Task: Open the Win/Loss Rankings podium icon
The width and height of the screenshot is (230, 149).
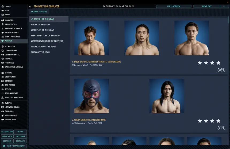Action: pos(2,98)
